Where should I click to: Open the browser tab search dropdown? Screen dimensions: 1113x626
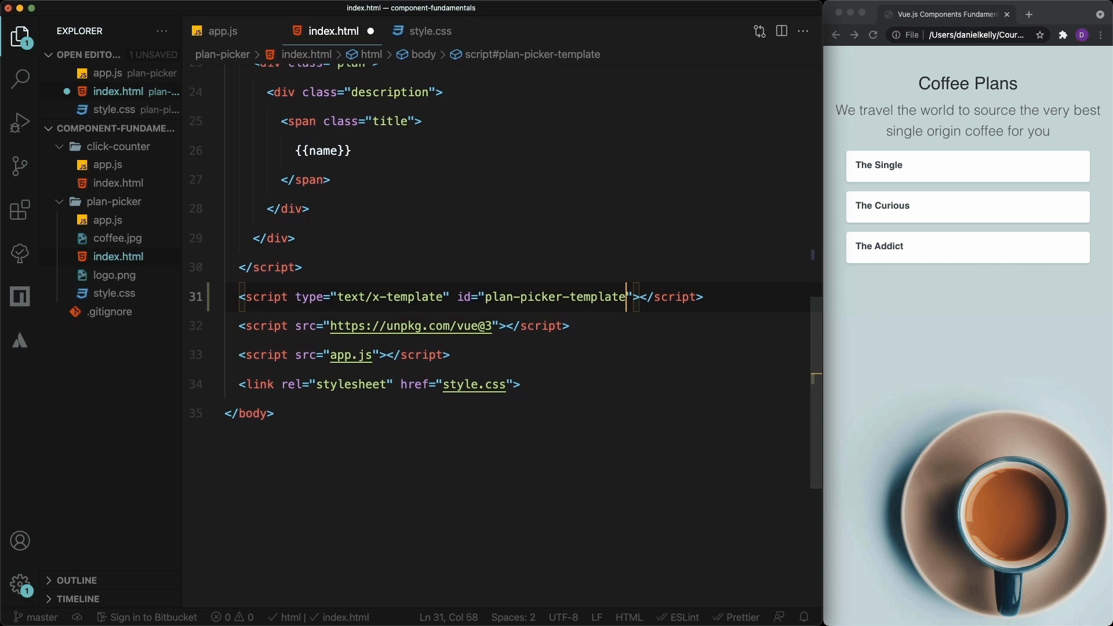point(1100,14)
